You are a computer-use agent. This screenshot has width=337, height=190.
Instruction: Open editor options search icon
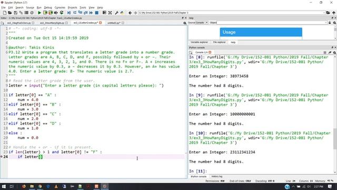coord(185,23)
